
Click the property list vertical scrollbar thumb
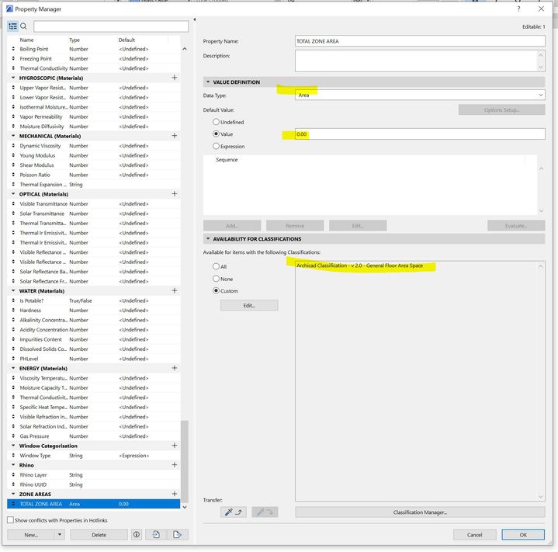coord(185,462)
